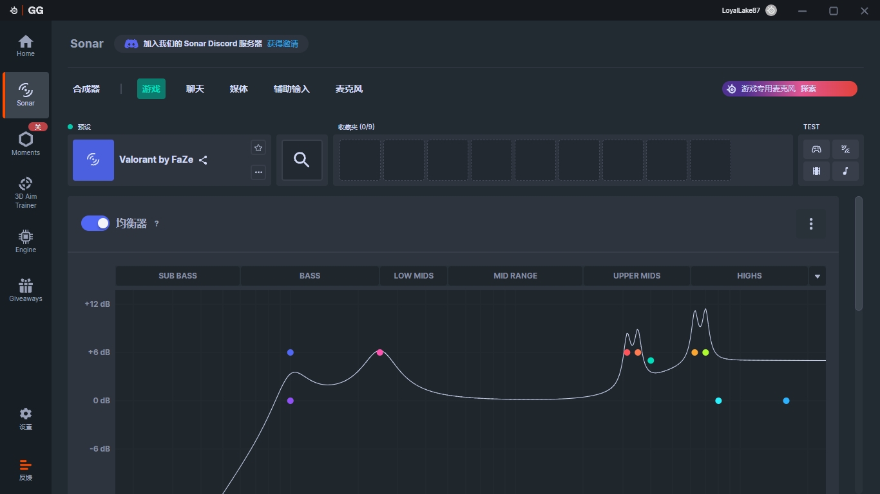
Task: Select the UPPER MIDS band button
Action: (636, 276)
